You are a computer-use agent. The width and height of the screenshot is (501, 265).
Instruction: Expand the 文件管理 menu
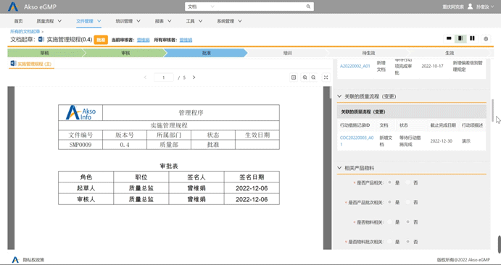point(88,21)
